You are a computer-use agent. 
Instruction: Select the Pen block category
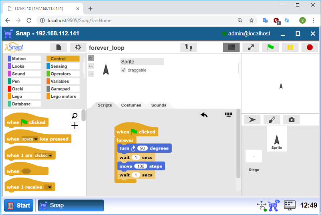24,81
